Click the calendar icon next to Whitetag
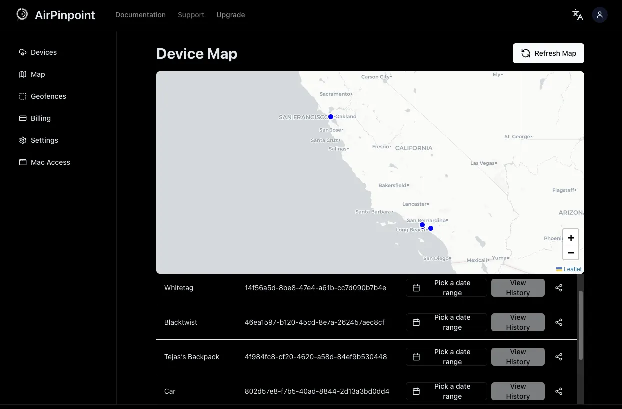The height and width of the screenshot is (409, 622). [x=417, y=288]
